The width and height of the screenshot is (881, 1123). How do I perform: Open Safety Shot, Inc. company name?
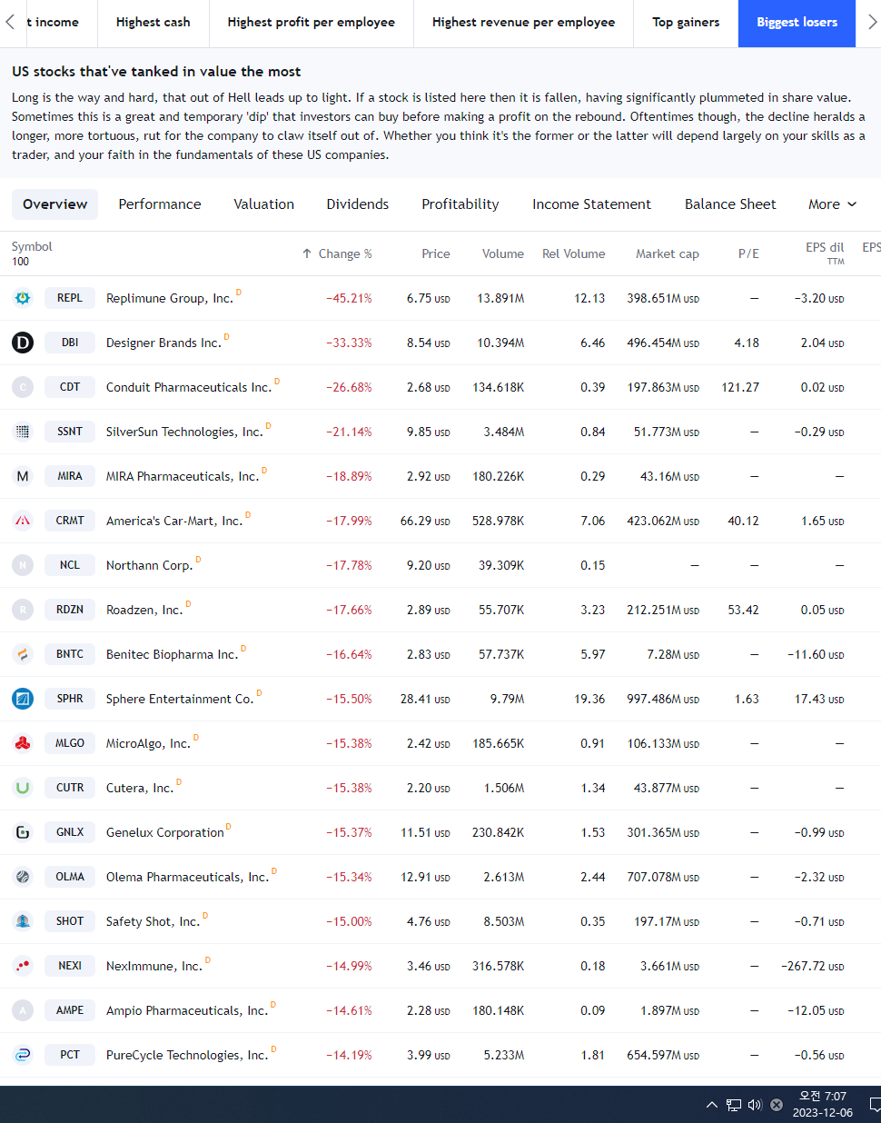[153, 921]
